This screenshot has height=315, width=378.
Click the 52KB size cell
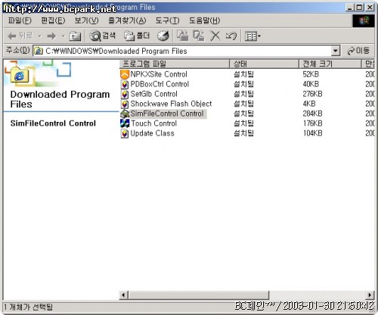pos(311,74)
